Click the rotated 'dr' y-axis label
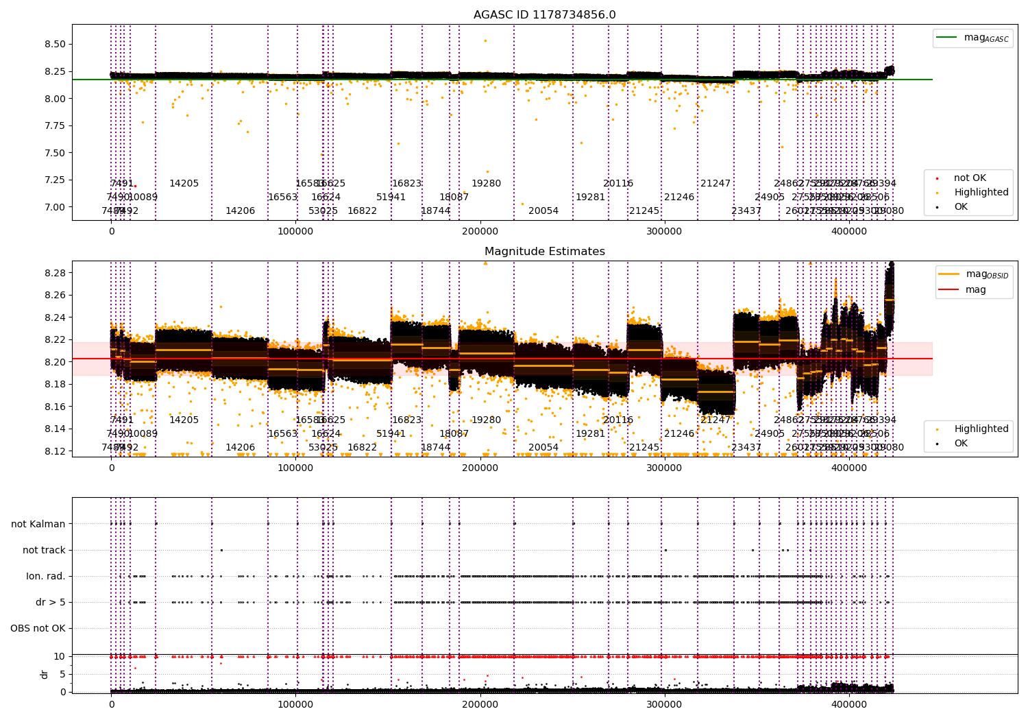The width and height of the screenshot is (1028, 720). click(x=45, y=675)
